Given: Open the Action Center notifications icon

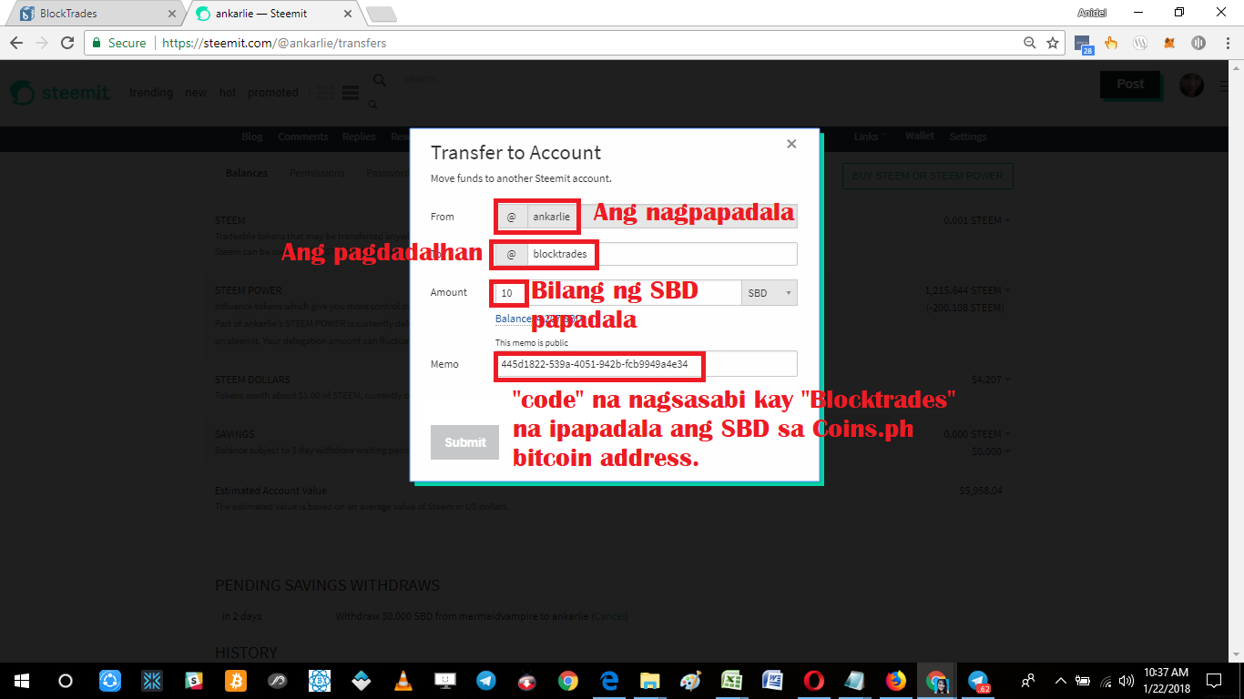Looking at the screenshot, I should point(1214,680).
